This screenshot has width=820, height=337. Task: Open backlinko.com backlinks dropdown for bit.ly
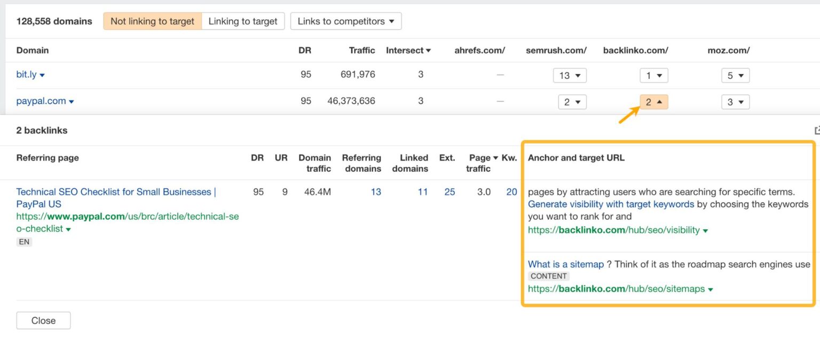[654, 75]
